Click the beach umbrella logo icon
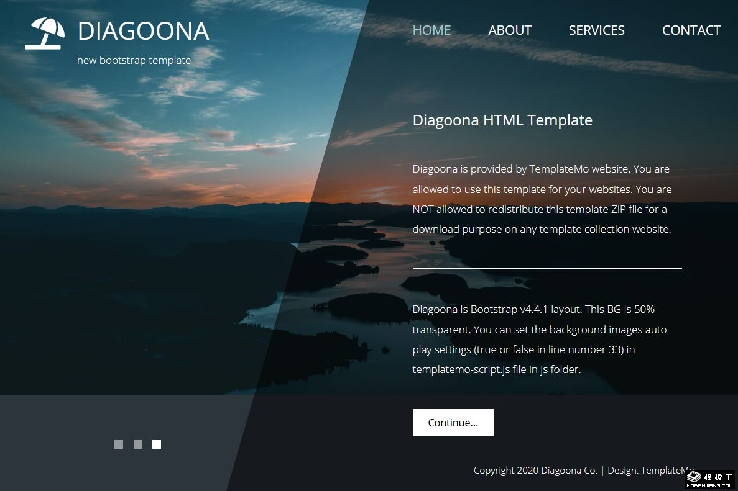 coord(45,33)
